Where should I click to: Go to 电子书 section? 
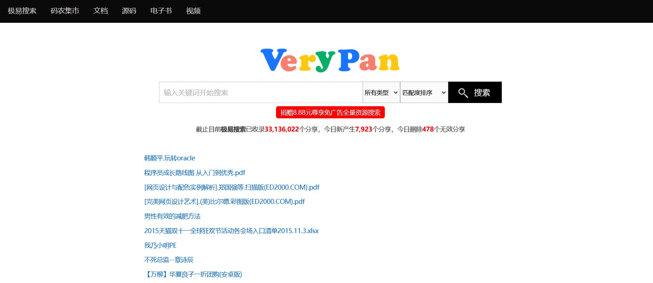click(x=161, y=11)
